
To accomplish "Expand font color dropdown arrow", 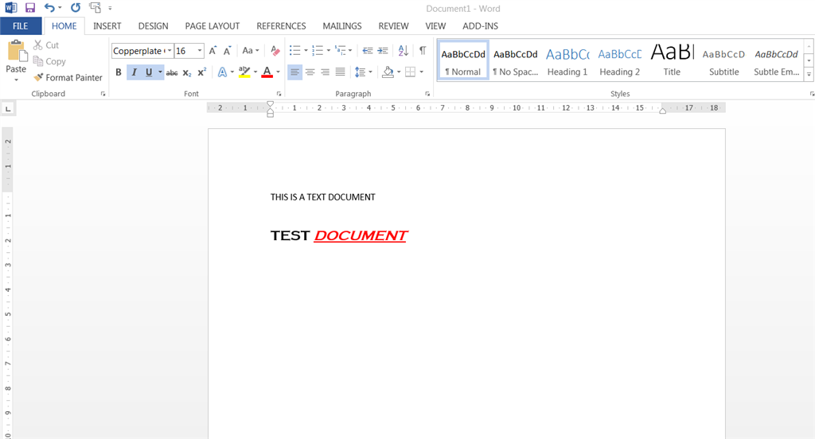I will coord(278,72).
